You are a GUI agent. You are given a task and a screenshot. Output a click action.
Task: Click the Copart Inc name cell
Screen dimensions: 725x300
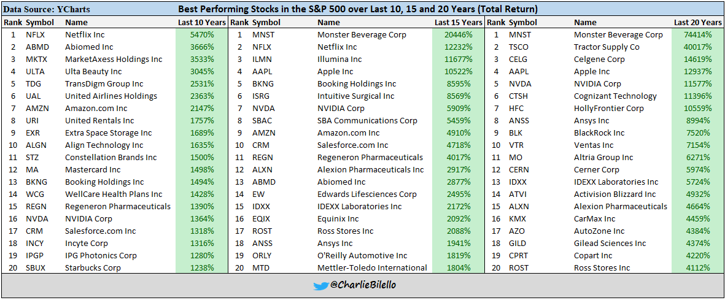point(592,256)
